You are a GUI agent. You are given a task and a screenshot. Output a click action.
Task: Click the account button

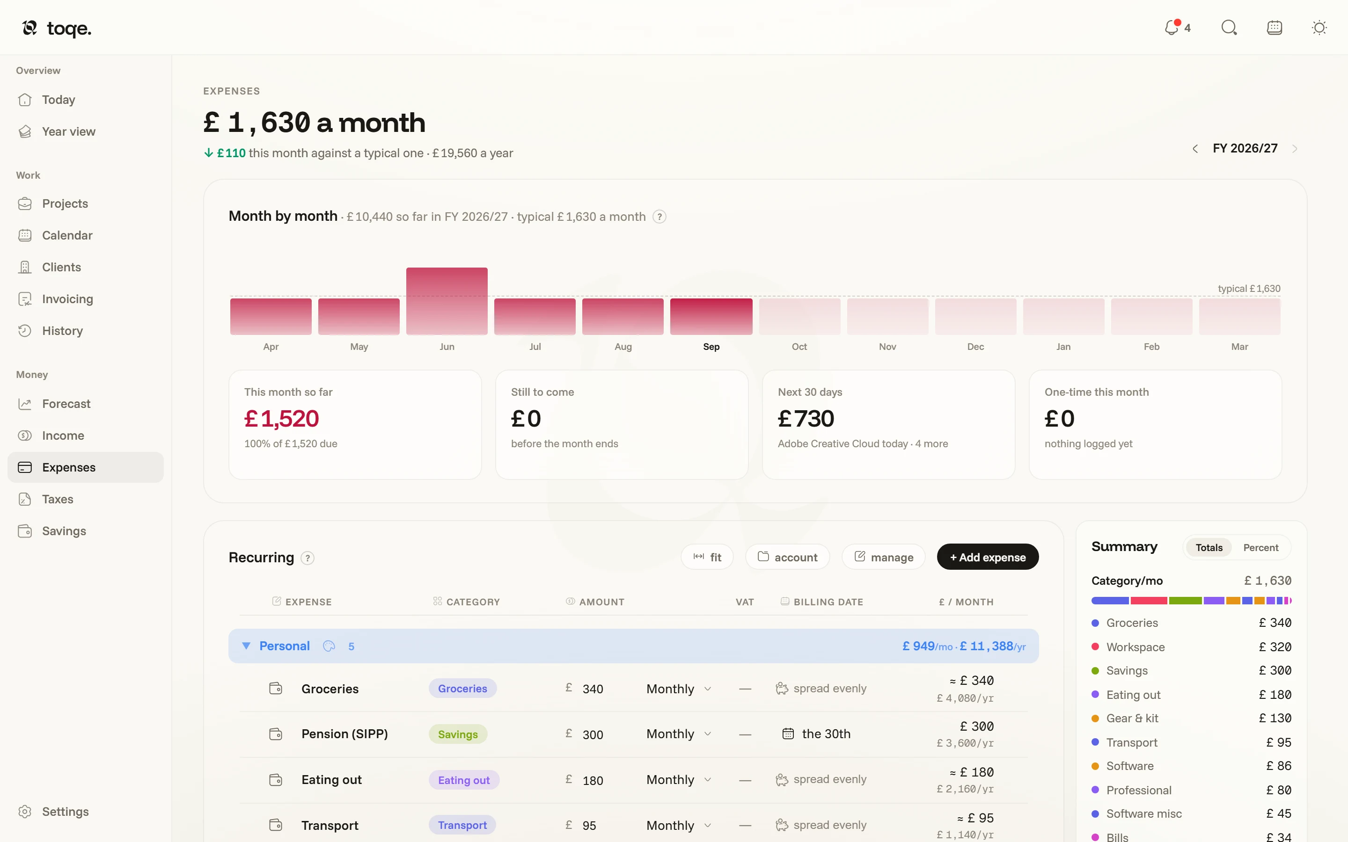tap(788, 557)
